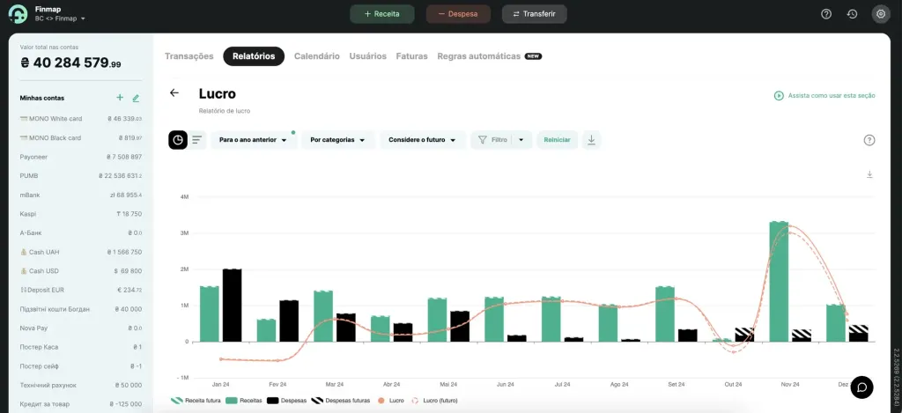Viewport: 902px width, 413px height.
Task: Open the Calendário tab
Action: (317, 56)
